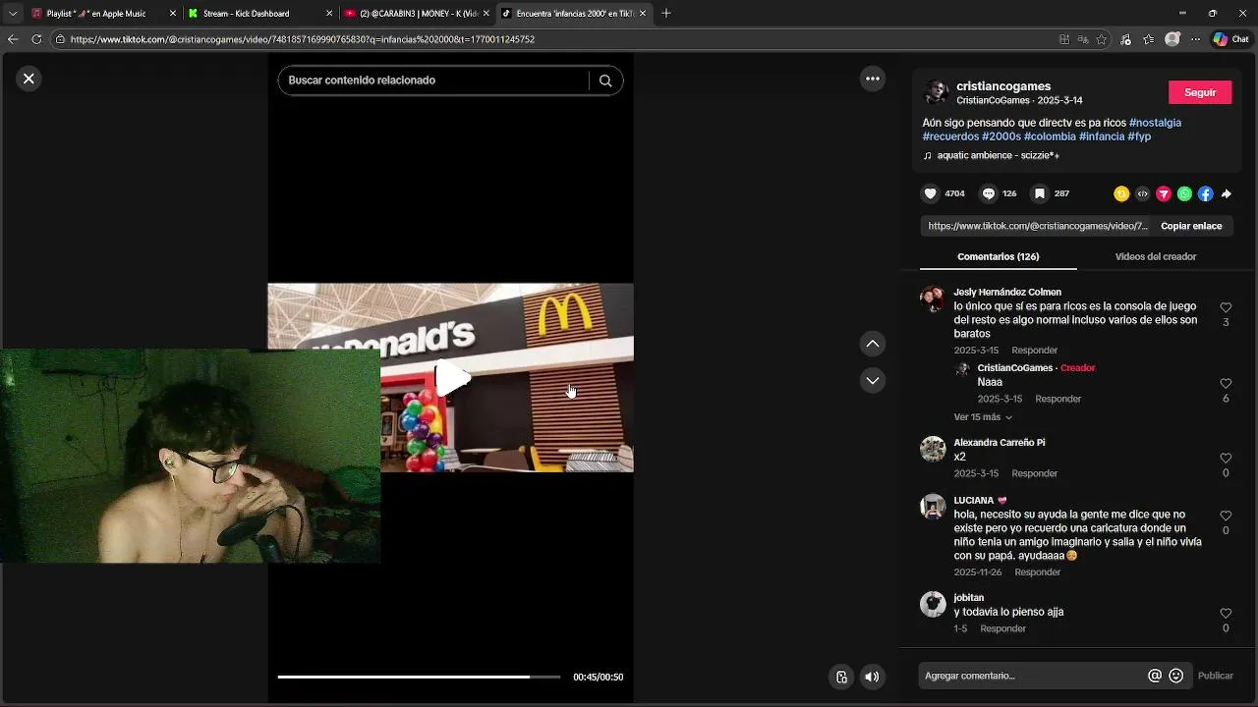Open the three-dot more options on video
This screenshot has width=1258, height=707.
(873, 79)
